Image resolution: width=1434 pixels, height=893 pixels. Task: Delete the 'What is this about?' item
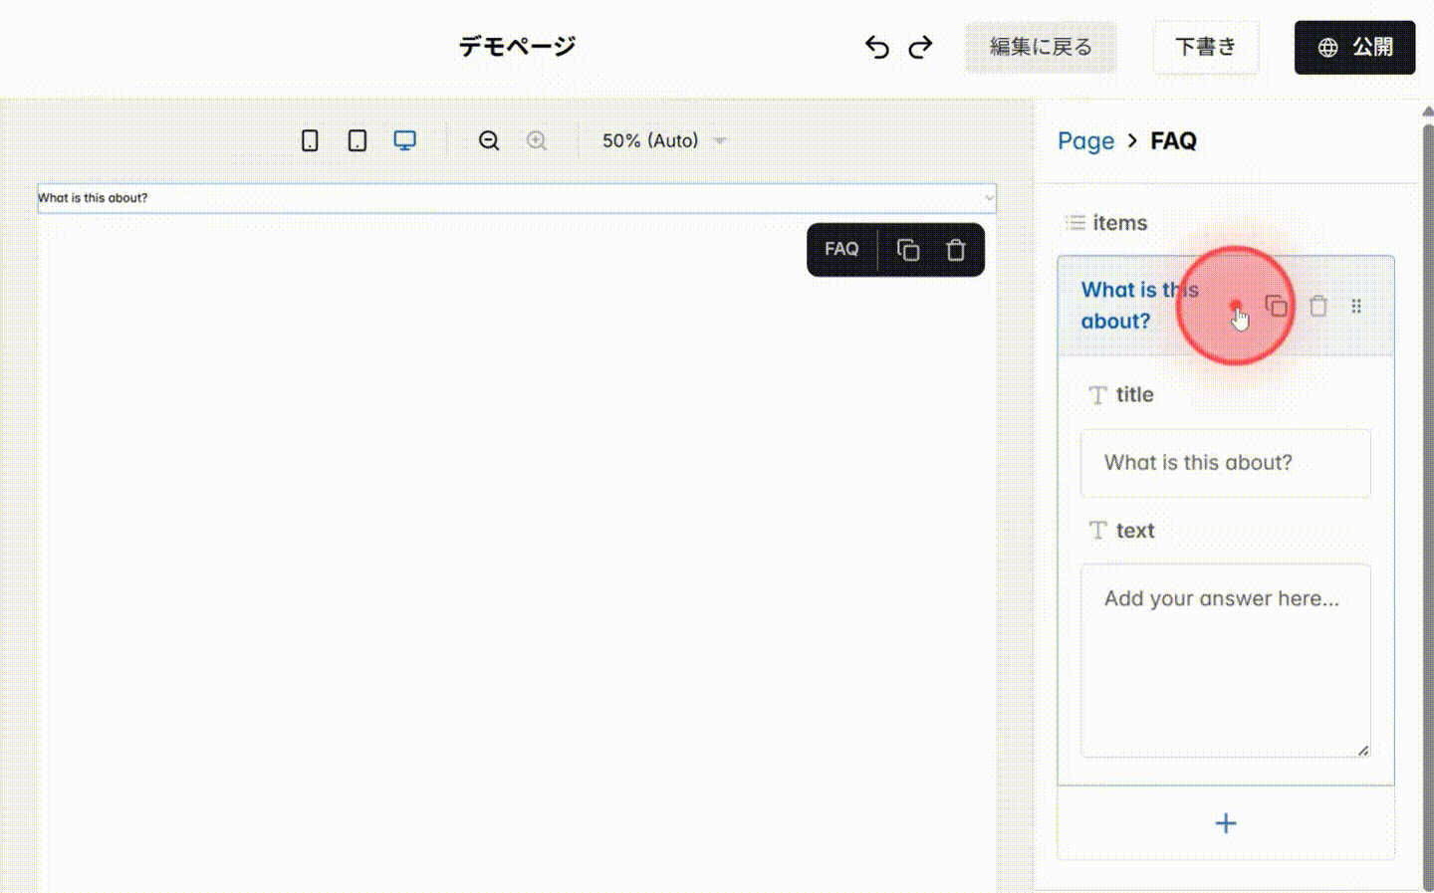point(1317,306)
